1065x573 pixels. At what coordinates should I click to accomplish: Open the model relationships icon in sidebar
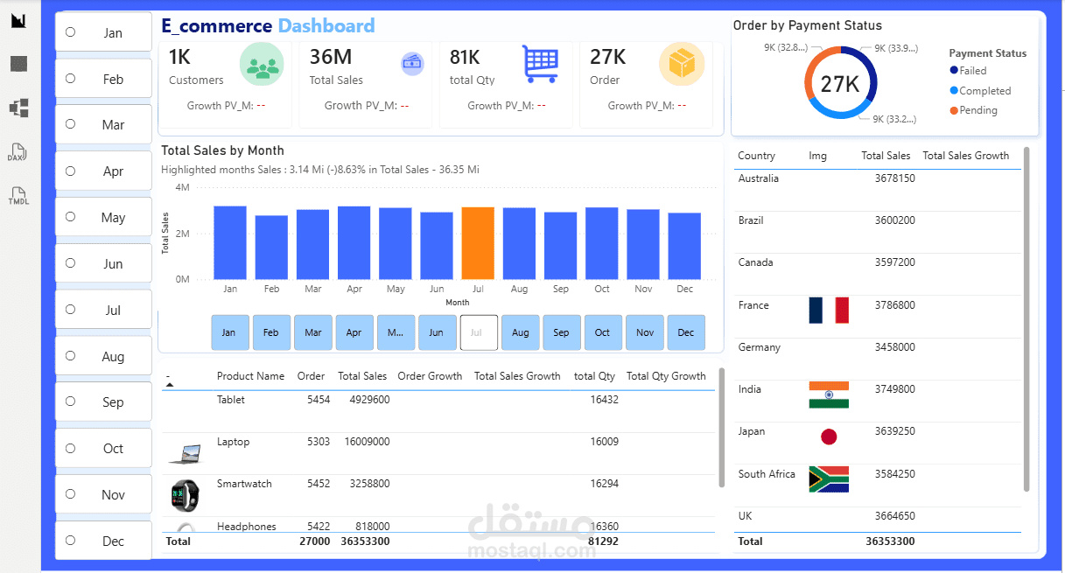point(18,108)
